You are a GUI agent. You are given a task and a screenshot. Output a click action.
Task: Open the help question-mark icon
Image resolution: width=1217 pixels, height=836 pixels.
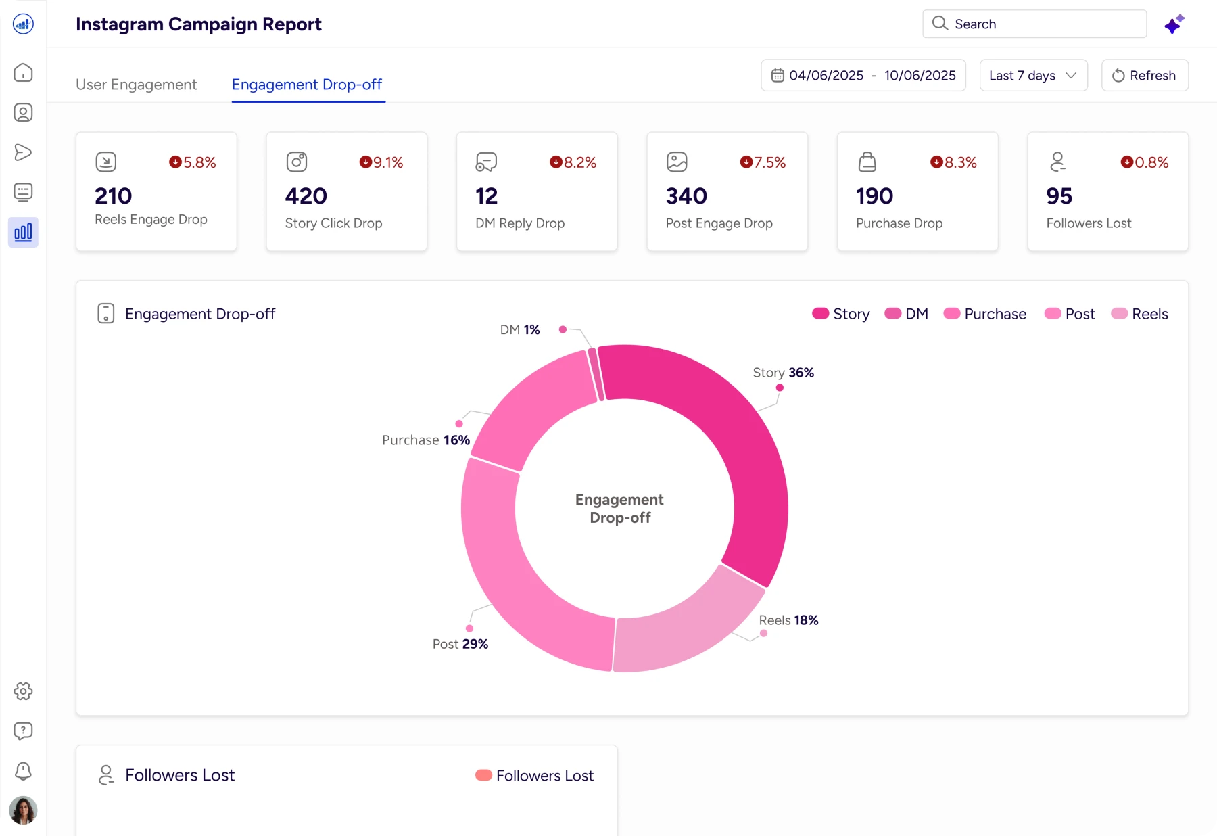click(x=23, y=730)
